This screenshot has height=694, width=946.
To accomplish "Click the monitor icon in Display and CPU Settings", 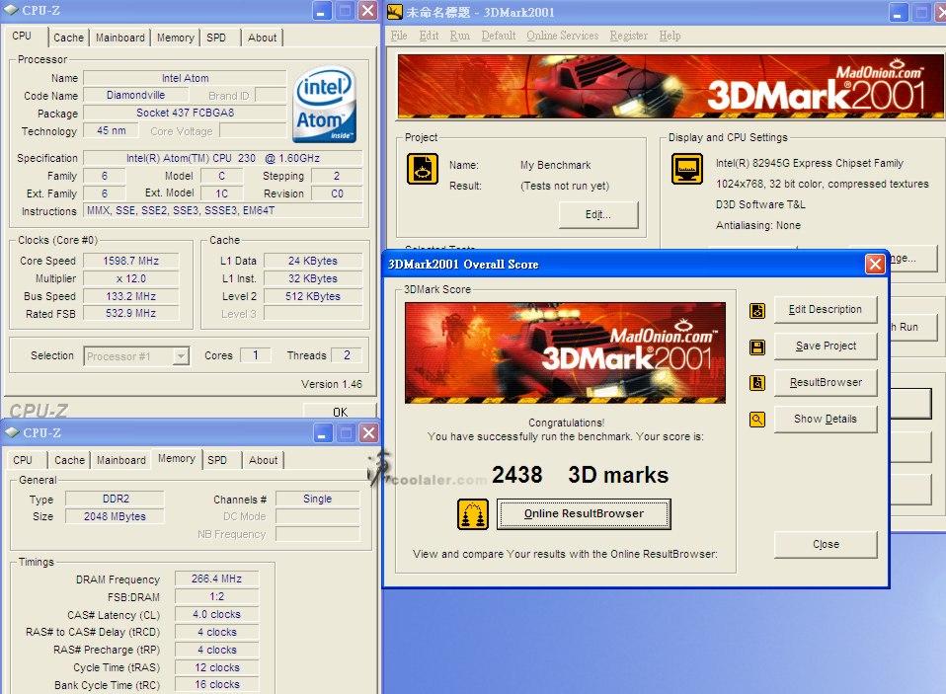I will [x=687, y=168].
